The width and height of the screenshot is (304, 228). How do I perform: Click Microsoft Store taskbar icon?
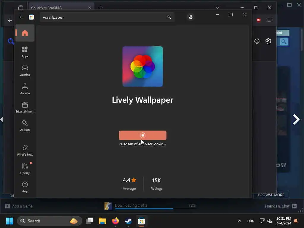click(x=141, y=221)
